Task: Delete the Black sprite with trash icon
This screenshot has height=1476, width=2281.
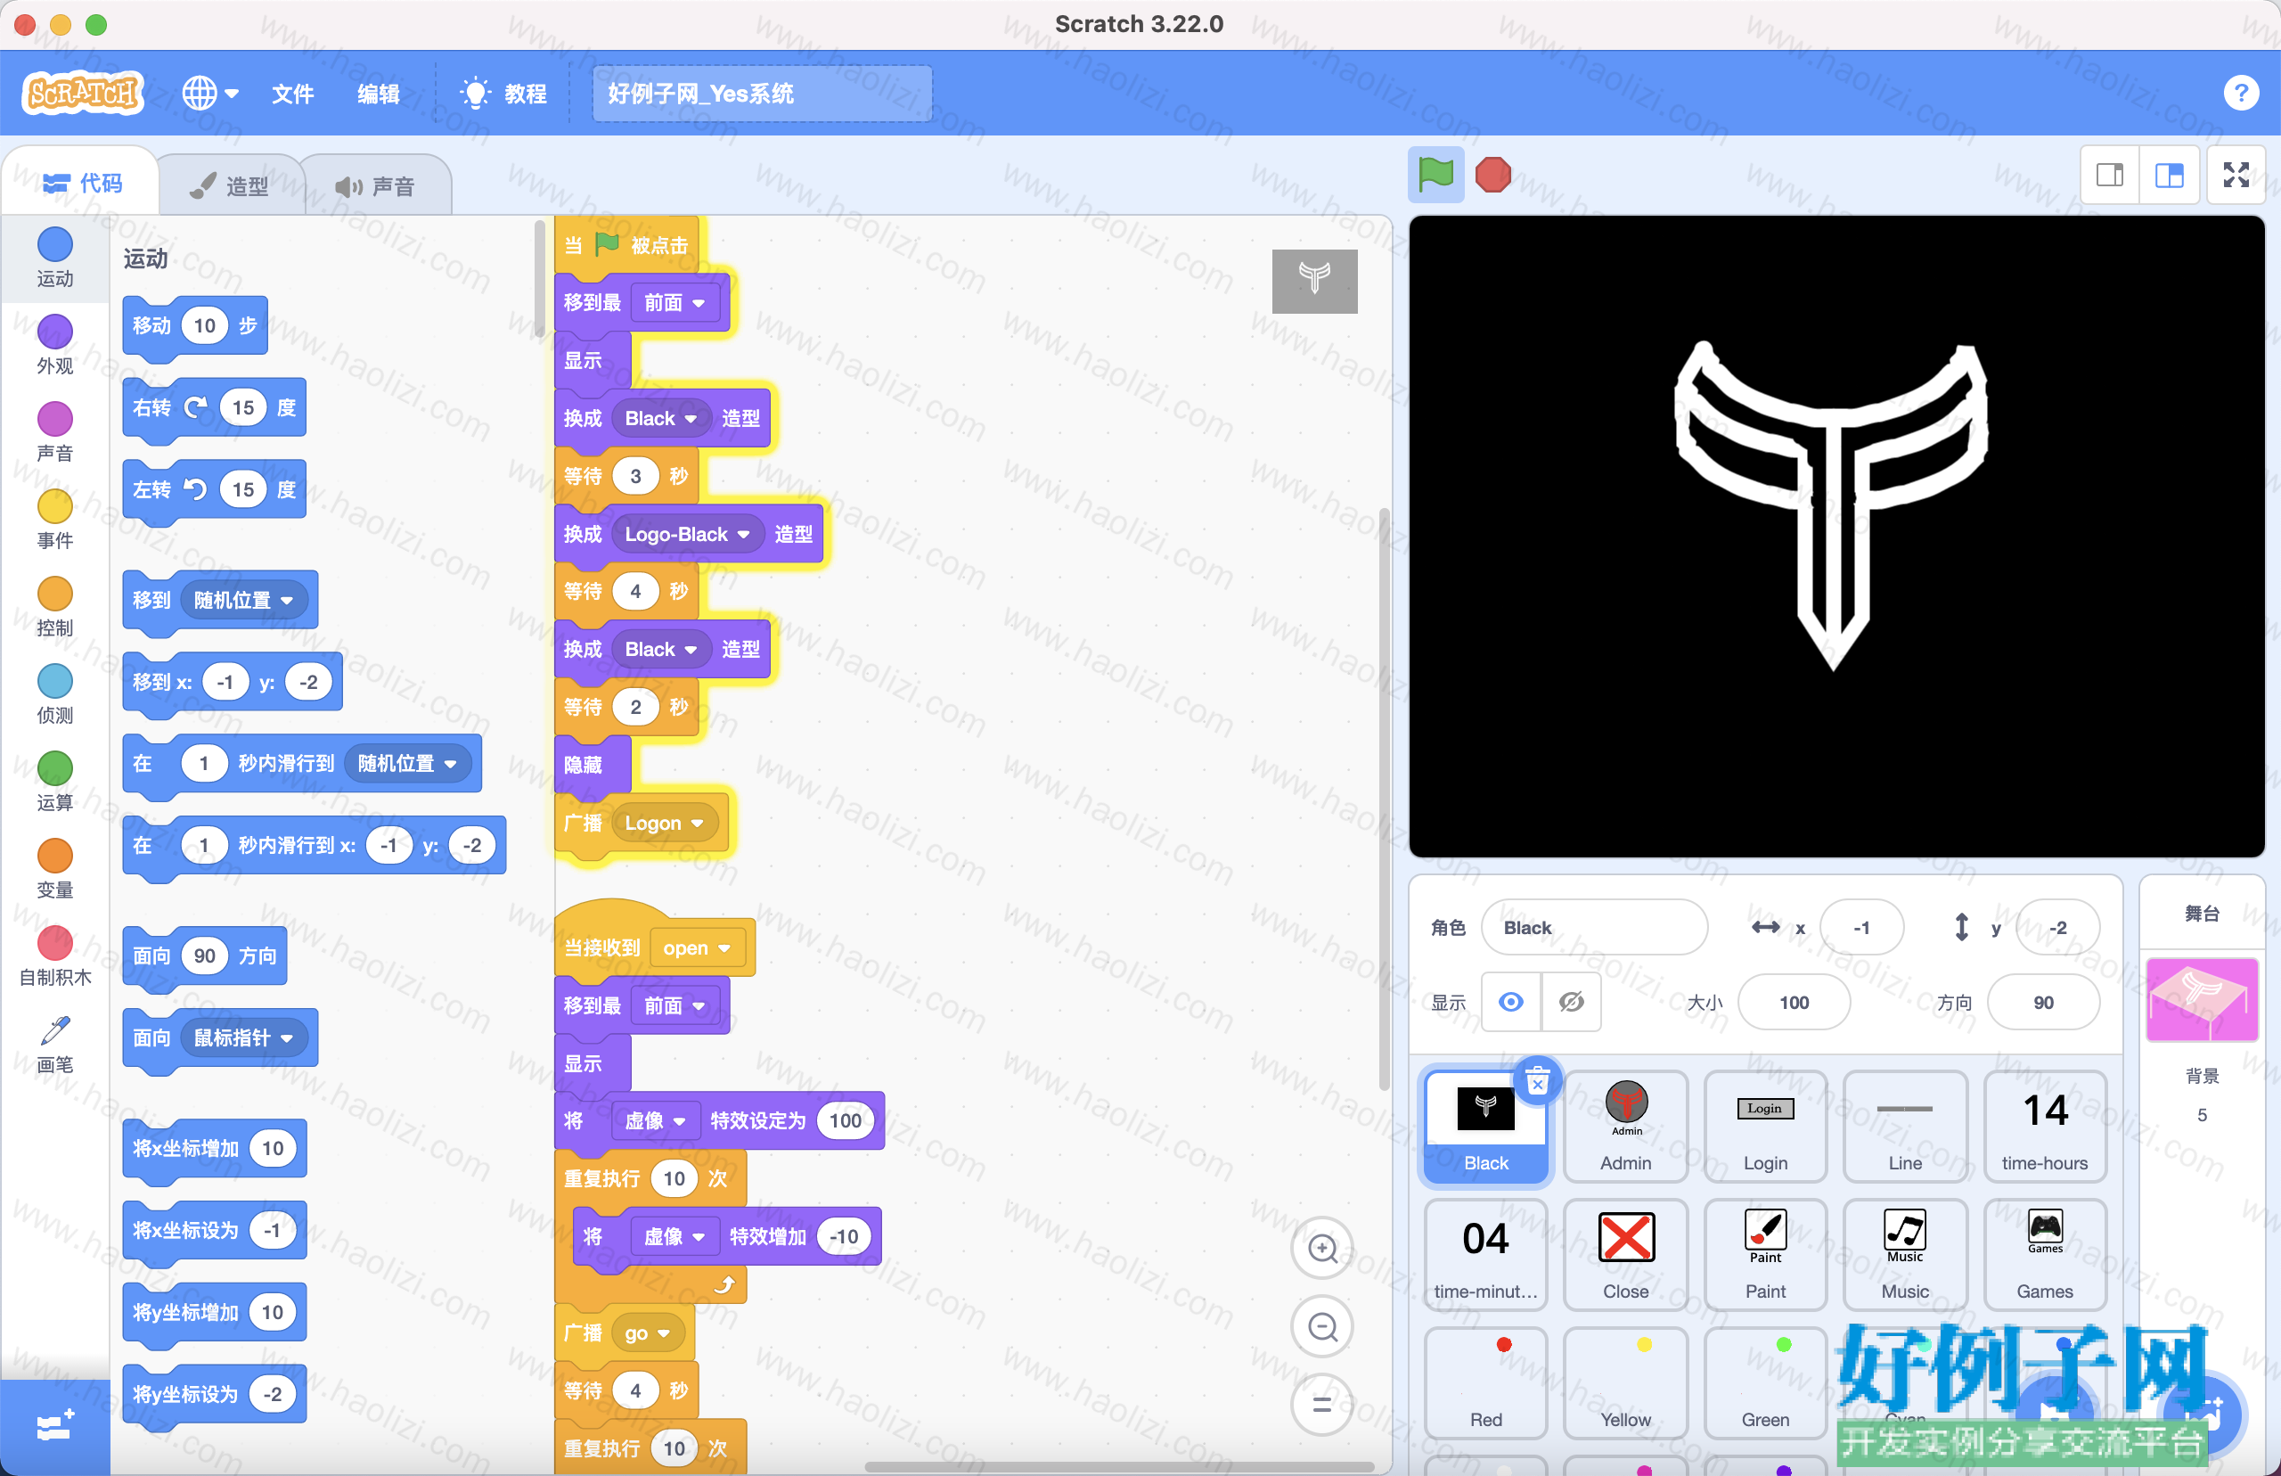Action: click(x=1538, y=1080)
